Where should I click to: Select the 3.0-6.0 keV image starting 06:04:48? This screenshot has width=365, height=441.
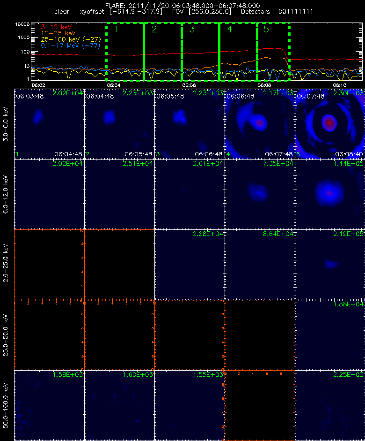click(119, 124)
